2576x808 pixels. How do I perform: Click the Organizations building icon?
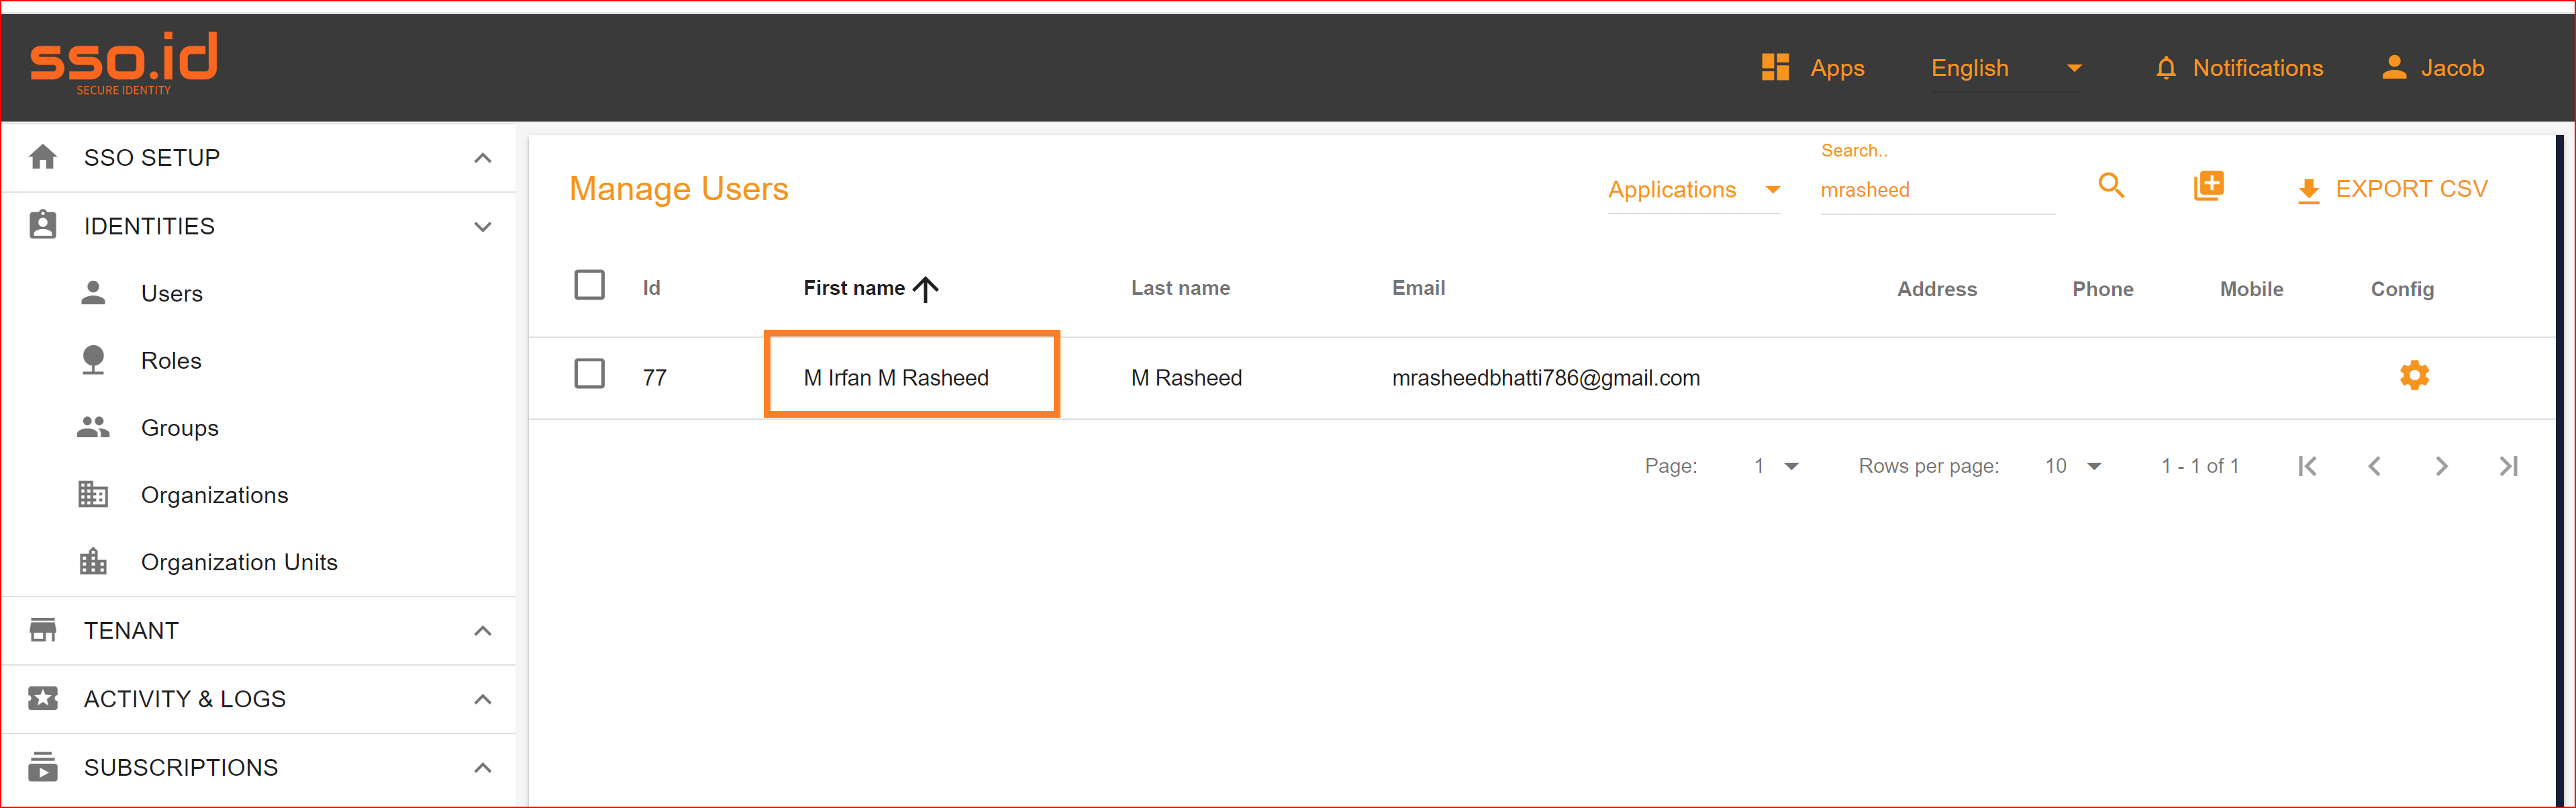[x=93, y=494]
